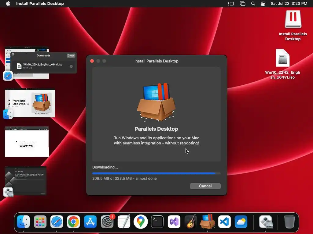This screenshot has width=313, height=234.
Task: Open the Weather app from the Dock
Action: 241,222
